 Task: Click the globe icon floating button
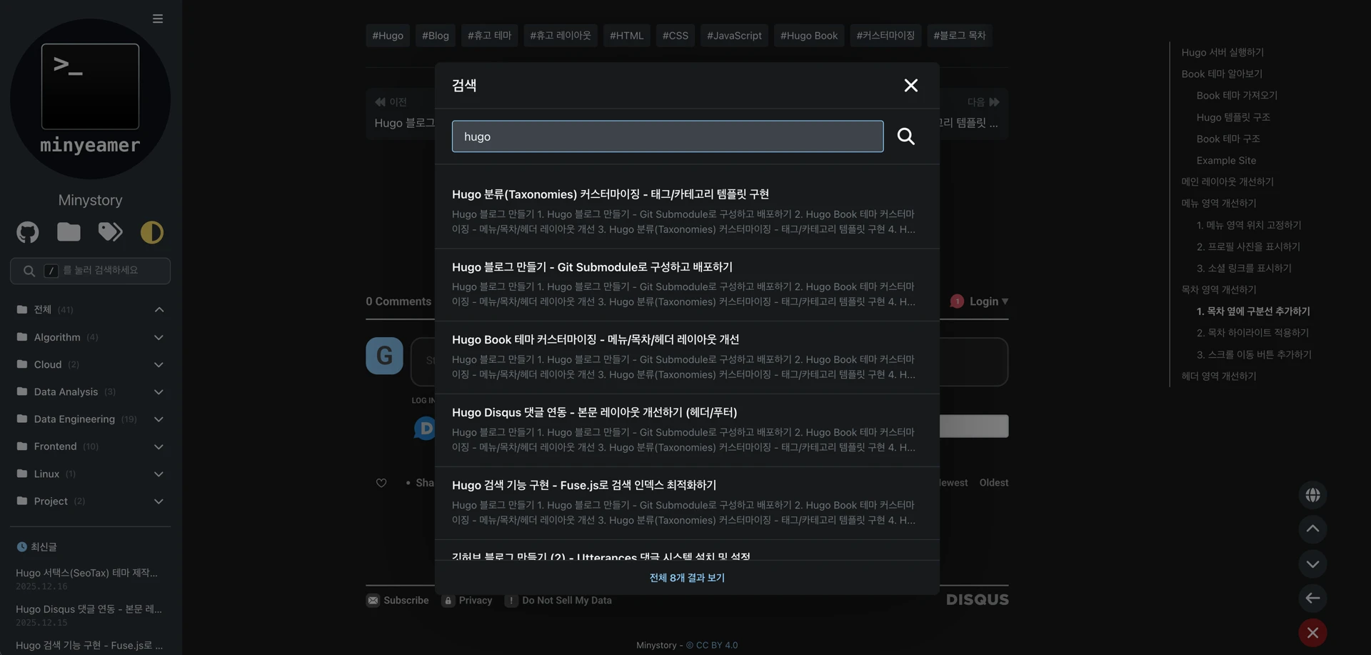(1312, 495)
